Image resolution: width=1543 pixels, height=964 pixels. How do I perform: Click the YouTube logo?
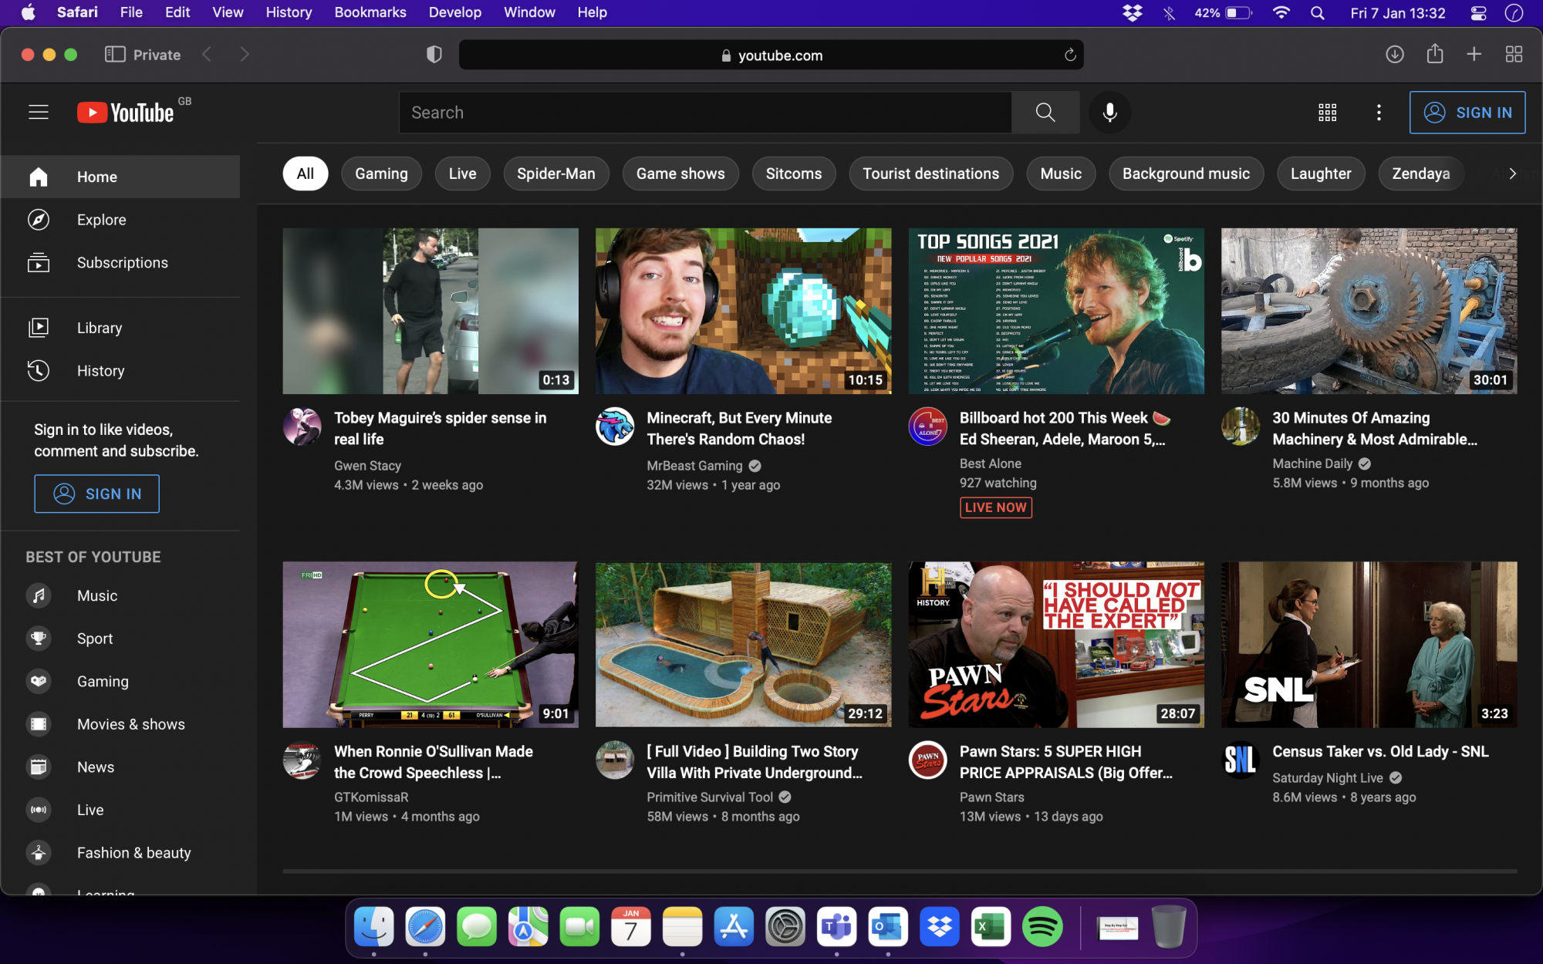[x=126, y=113]
